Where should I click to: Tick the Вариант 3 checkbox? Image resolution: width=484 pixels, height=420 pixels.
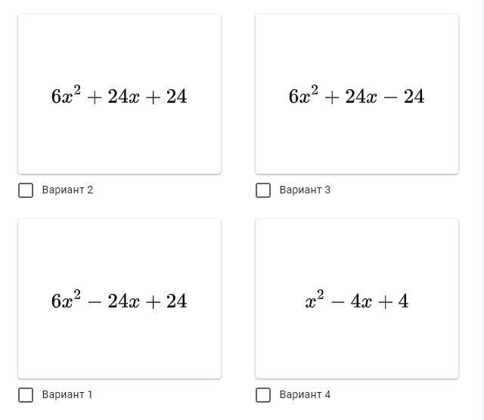tap(263, 190)
